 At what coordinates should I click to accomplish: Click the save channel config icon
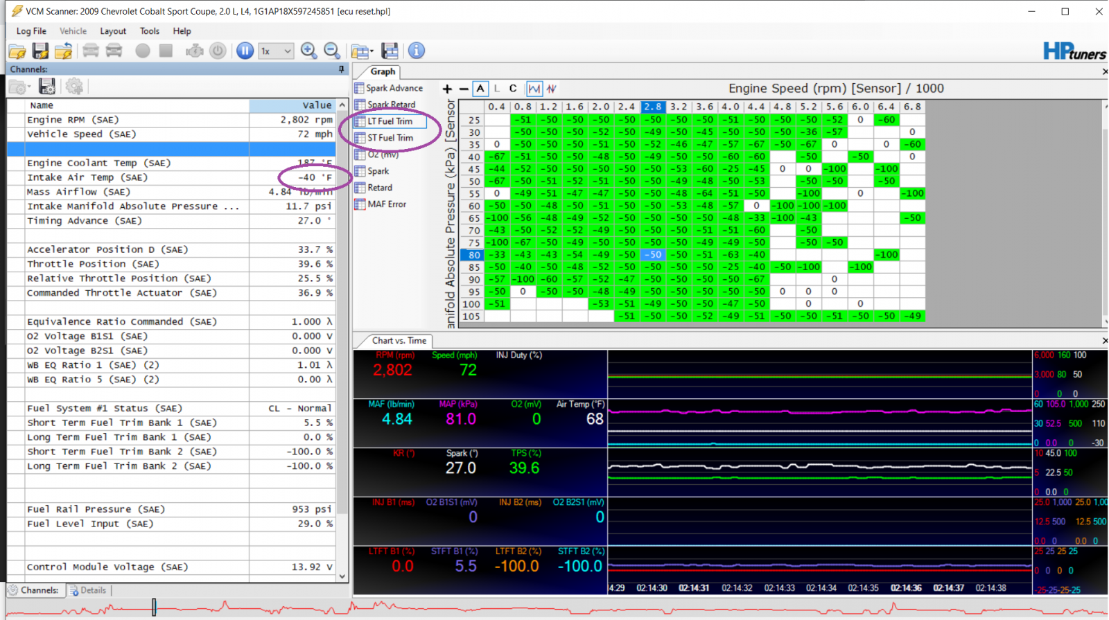click(47, 87)
